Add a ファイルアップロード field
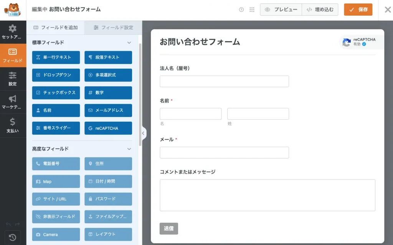This screenshot has height=245, width=393. tap(108, 217)
